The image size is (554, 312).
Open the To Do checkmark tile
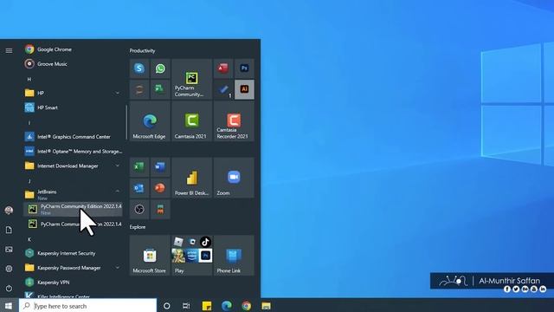[223, 89]
